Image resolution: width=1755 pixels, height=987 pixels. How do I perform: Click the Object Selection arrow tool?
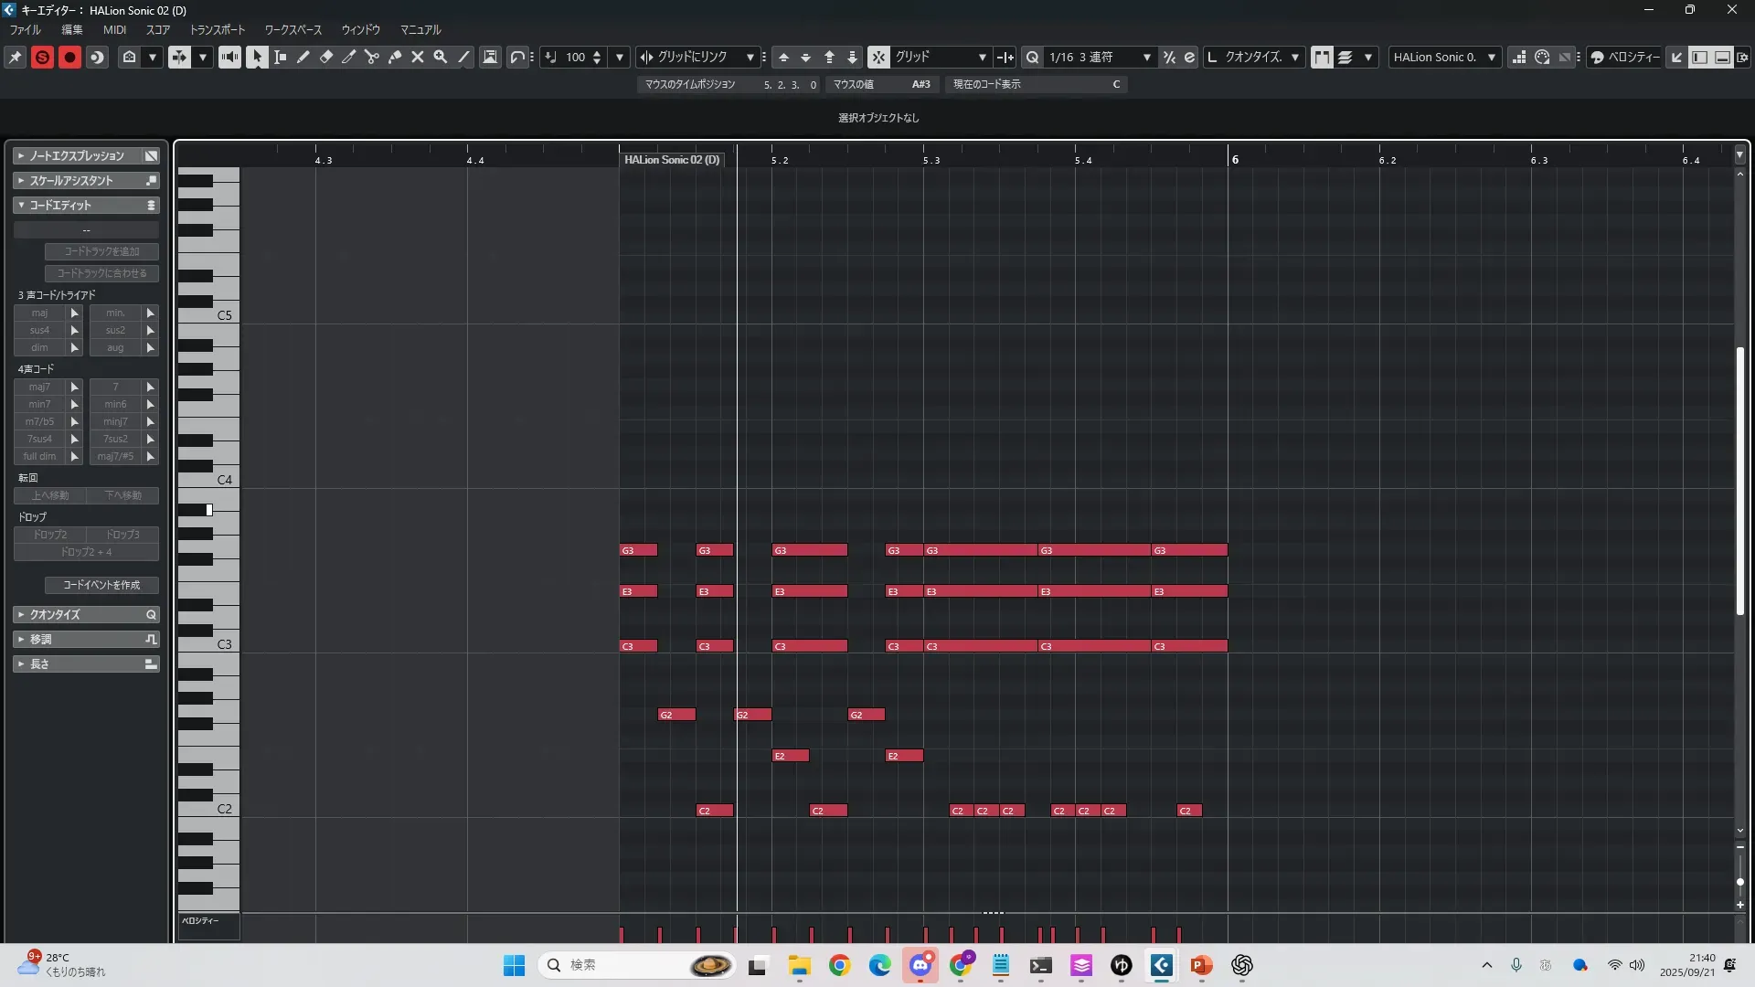[x=257, y=57]
